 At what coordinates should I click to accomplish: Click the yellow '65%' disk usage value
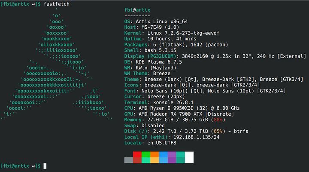pyautogui.click(x=218, y=131)
